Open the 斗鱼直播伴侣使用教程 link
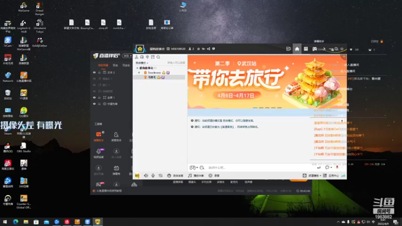402x226 pixels. [107, 191]
